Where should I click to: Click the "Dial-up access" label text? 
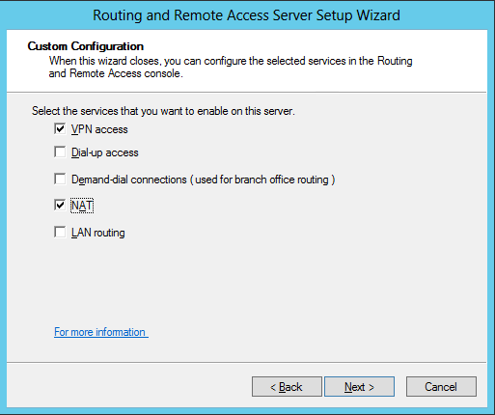tap(105, 152)
